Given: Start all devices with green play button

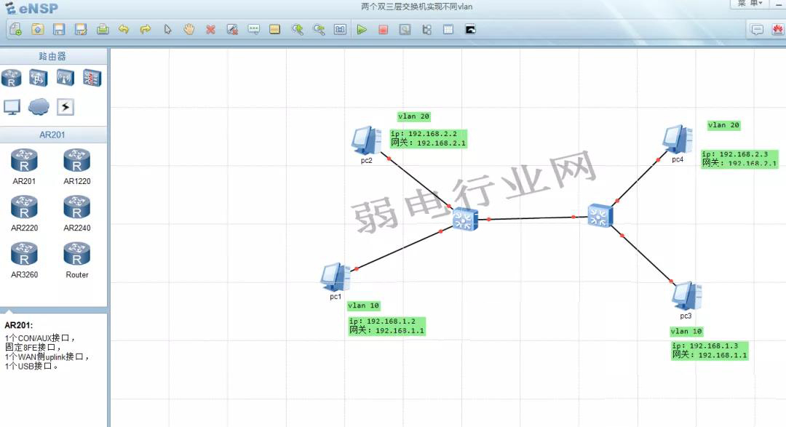Looking at the screenshot, I should pyautogui.click(x=362, y=30).
